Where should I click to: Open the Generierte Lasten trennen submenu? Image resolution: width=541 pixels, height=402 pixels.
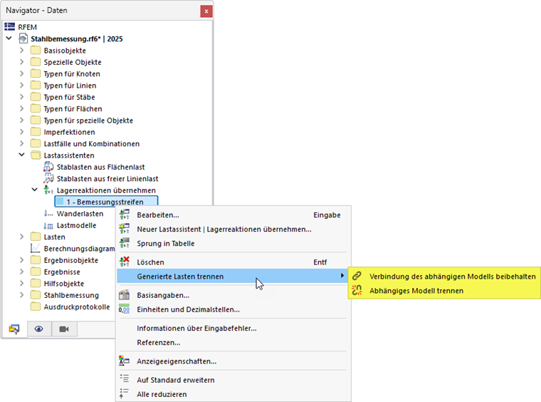click(231, 276)
